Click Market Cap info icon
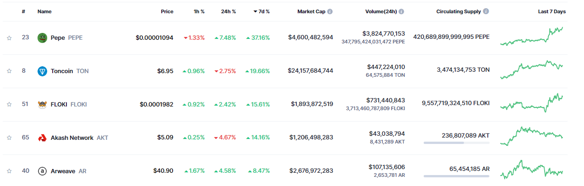 330,11
